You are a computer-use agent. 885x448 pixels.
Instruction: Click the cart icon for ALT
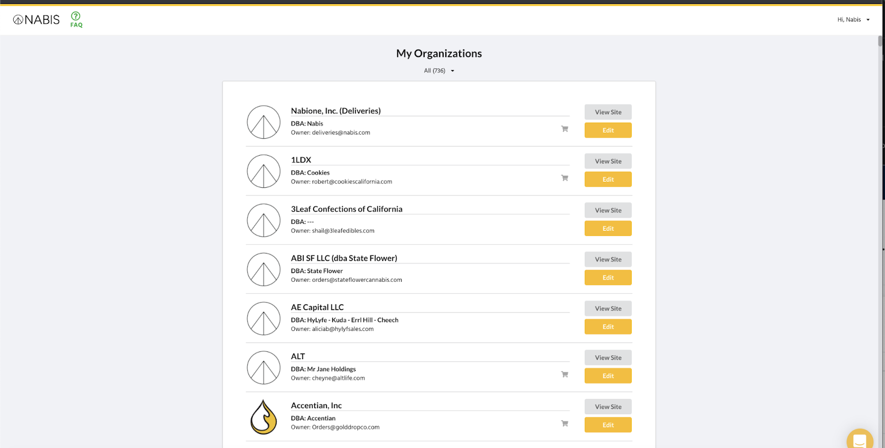click(564, 375)
